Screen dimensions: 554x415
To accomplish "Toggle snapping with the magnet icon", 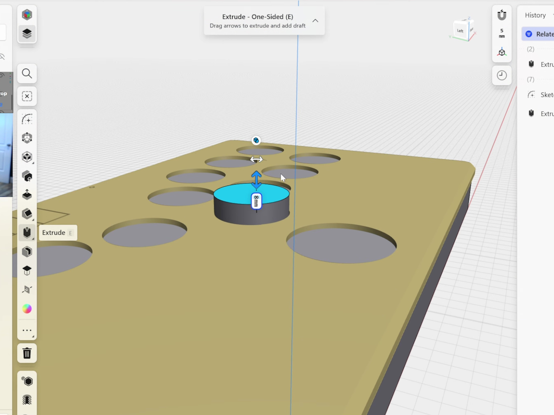I will pyautogui.click(x=502, y=15).
